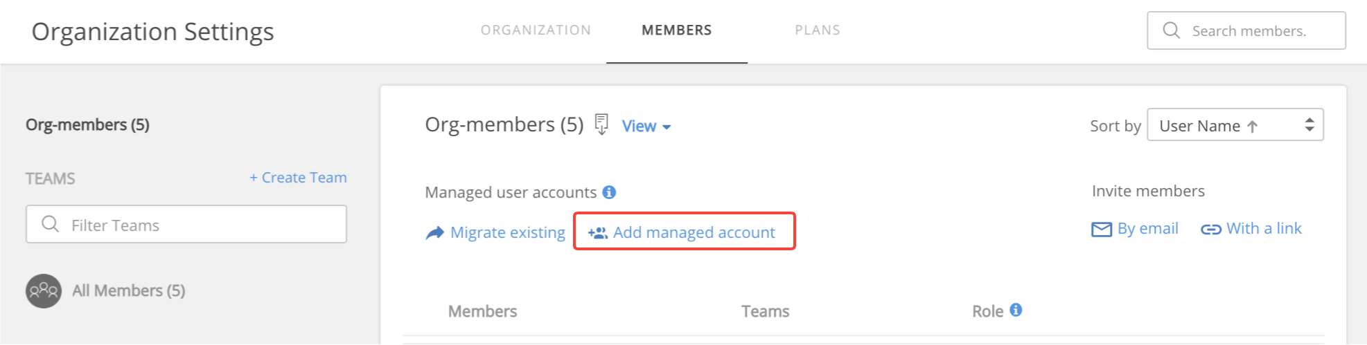Click the magnifier icon in Search members box
This screenshot has width=1367, height=345.
point(1172,30)
